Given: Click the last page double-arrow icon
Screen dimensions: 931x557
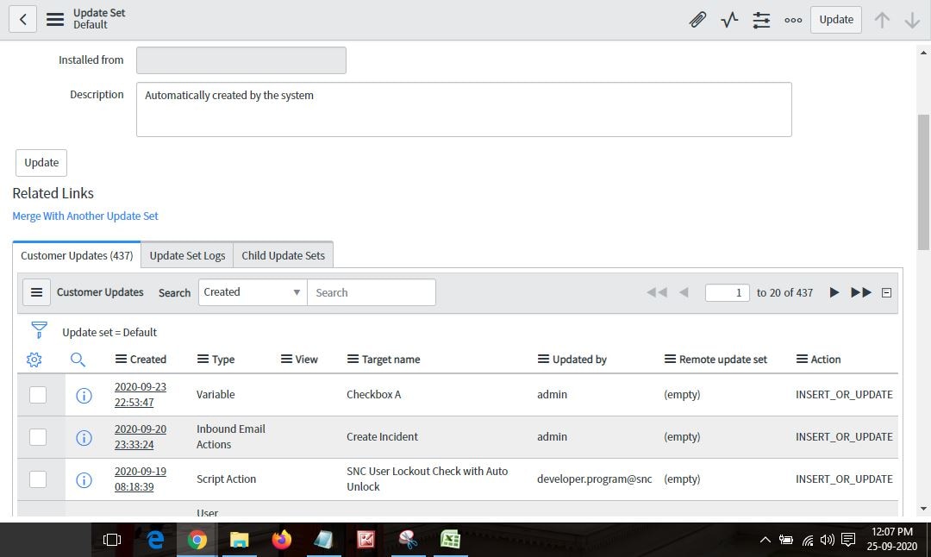Looking at the screenshot, I should click(860, 292).
